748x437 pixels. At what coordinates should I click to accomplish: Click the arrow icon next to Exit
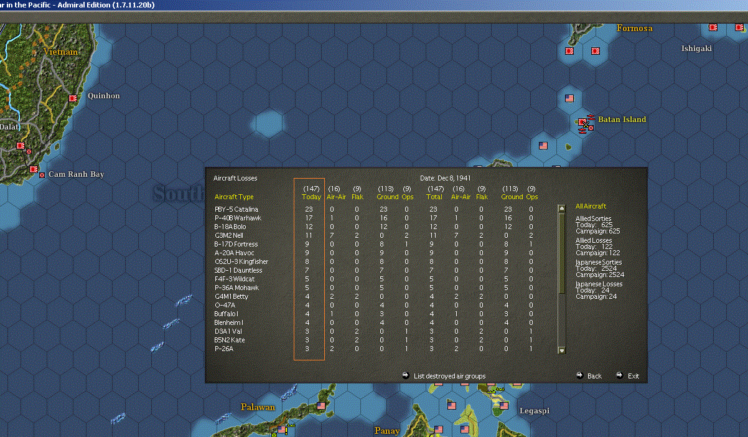pyautogui.click(x=620, y=375)
